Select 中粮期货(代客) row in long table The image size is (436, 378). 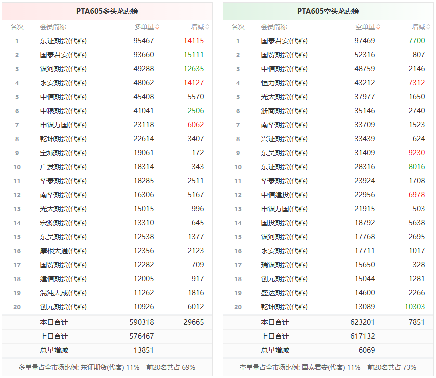coord(107,111)
